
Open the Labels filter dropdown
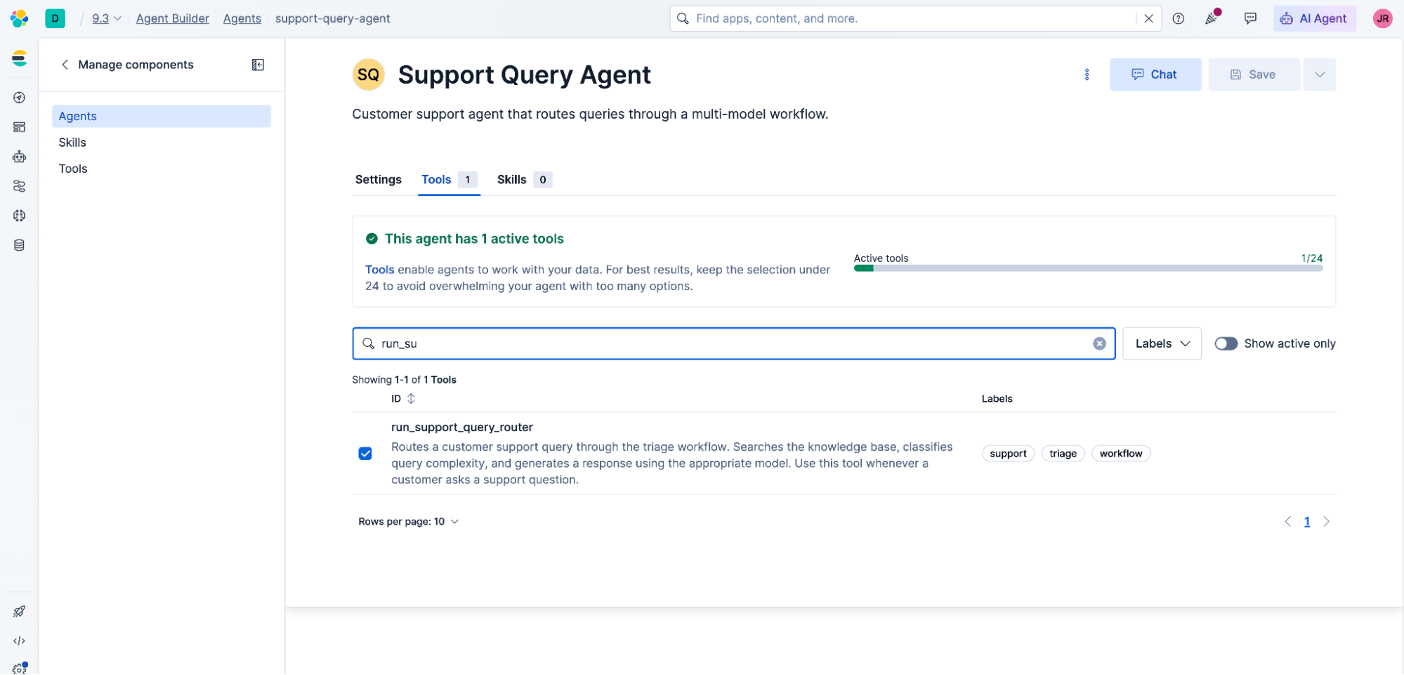tap(1162, 343)
